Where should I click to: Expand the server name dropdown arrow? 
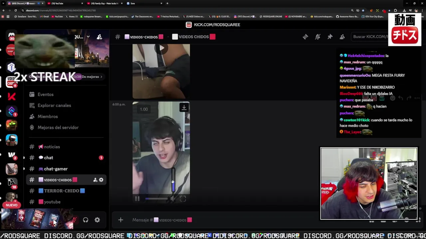pyautogui.click(x=88, y=37)
